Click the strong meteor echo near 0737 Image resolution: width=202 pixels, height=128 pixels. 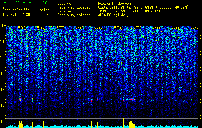pyautogui.click(x=132, y=100)
